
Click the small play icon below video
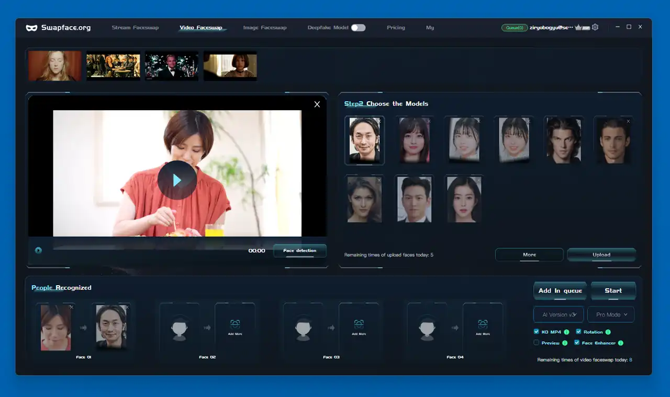click(38, 250)
